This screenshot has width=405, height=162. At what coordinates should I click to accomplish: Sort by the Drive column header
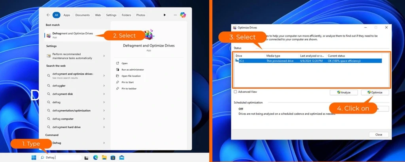point(250,56)
